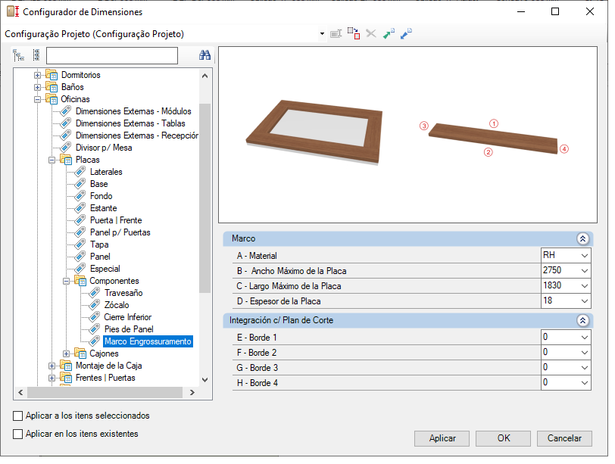The width and height of the screenshot is (615, 464).
Task: Open the Ancho Máximo de la Placa dropdown
Action: point(585,271)
